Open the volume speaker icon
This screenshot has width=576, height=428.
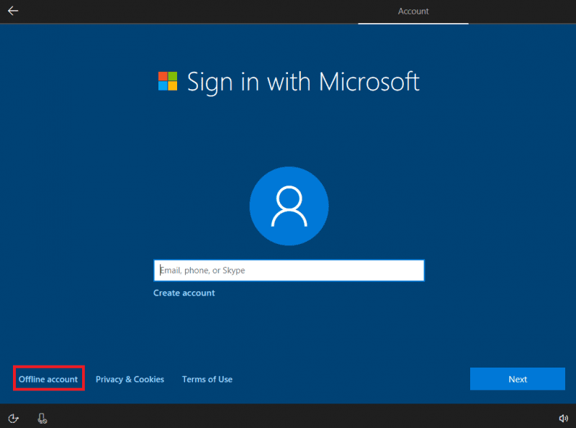(x=563, y=419)
